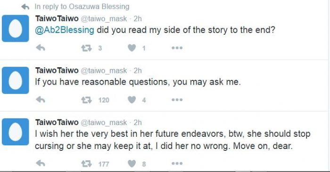Retweet the tweet with 177 retweets

(86, 164)
